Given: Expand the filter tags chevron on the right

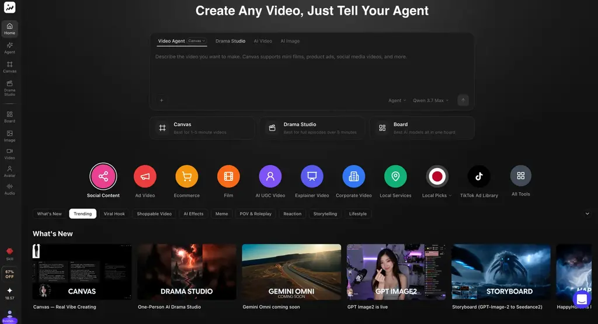Looking at the screenshot, I should tap(587, 214).
